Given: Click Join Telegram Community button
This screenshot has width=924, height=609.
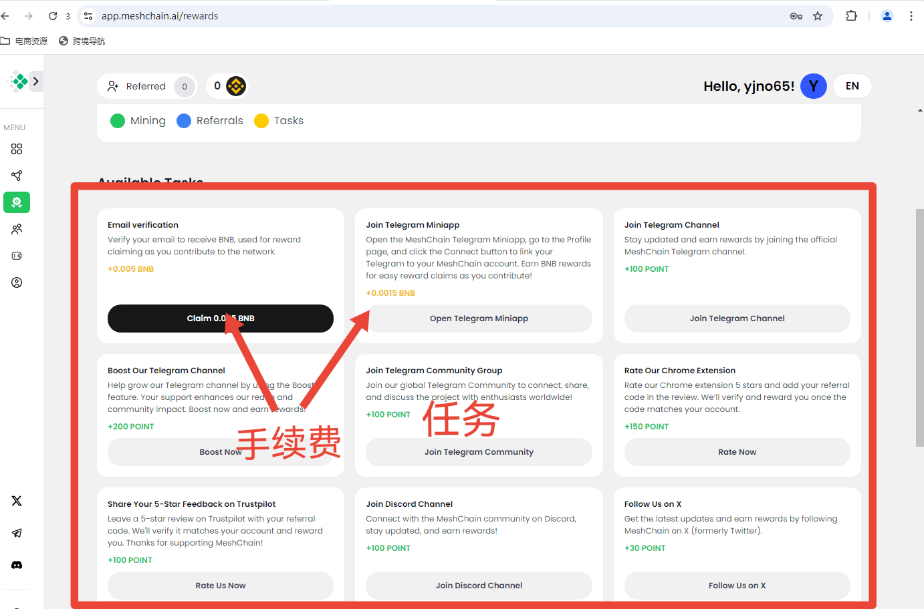Looking at the screenshot, I should (479, 452).
